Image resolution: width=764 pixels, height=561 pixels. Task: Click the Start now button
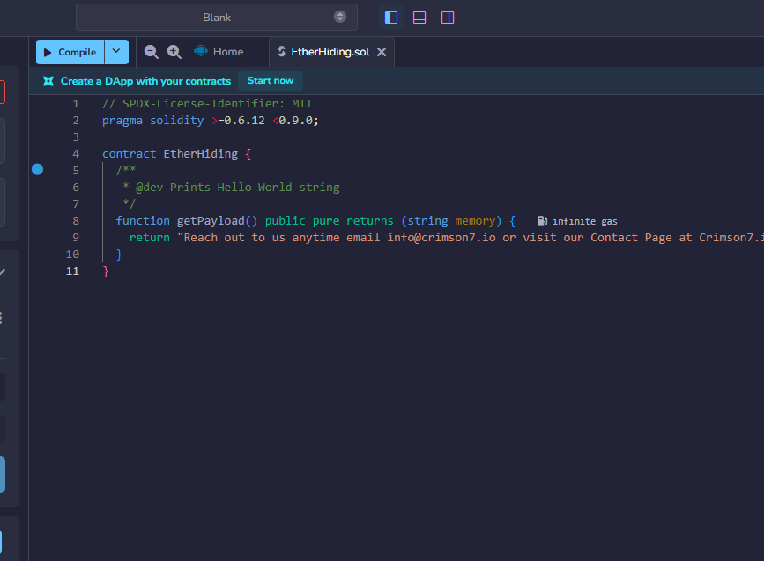(271, 81)
